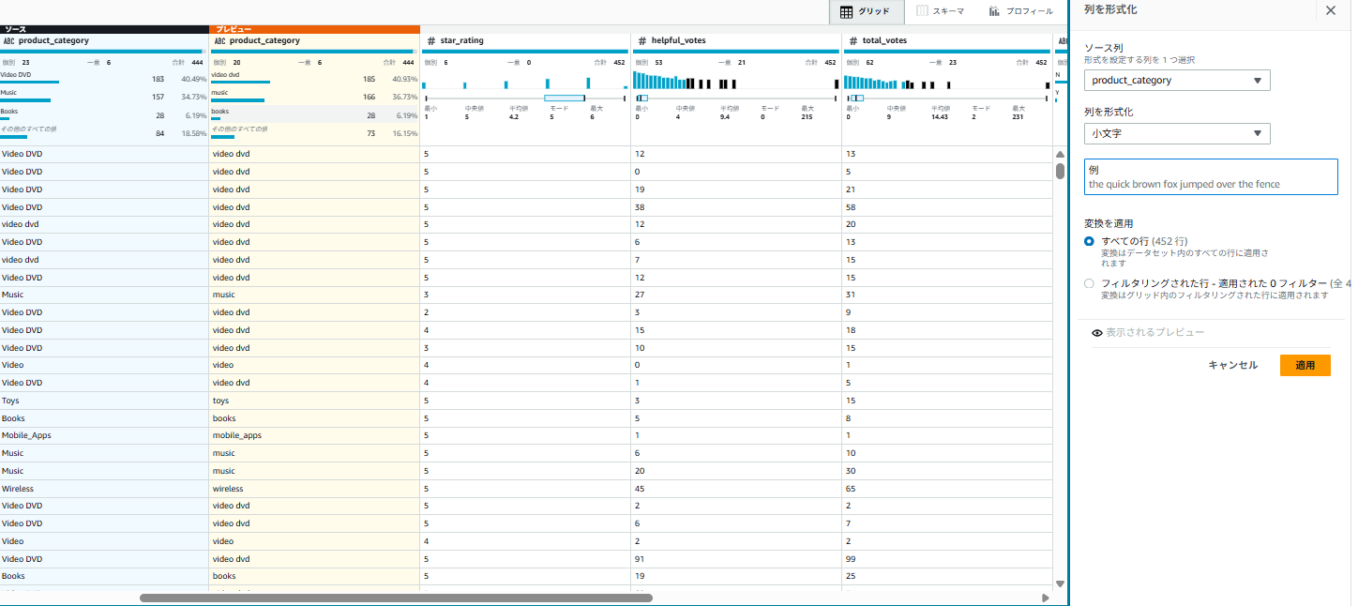This screenshot has width=1358, height=606.
Task: Click the eye icon next to 表示されるプレビュー
Action: pyautogui.click(x=1097, y=333)
